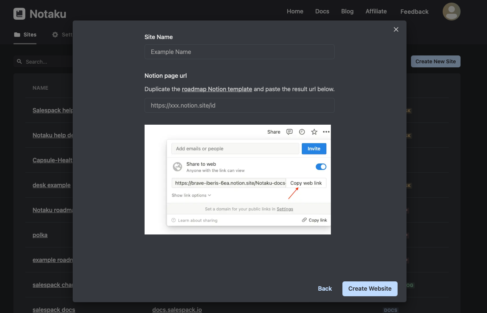Click the Create New Site button
Screen dimensions: 487x313
436,61
